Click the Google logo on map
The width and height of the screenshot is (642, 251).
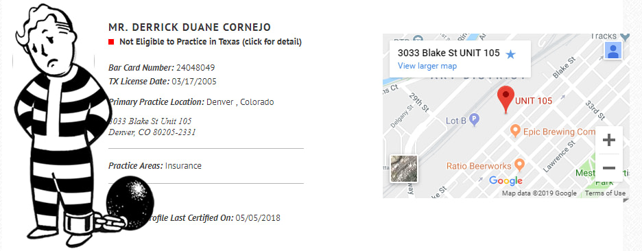tap(506, 180)
